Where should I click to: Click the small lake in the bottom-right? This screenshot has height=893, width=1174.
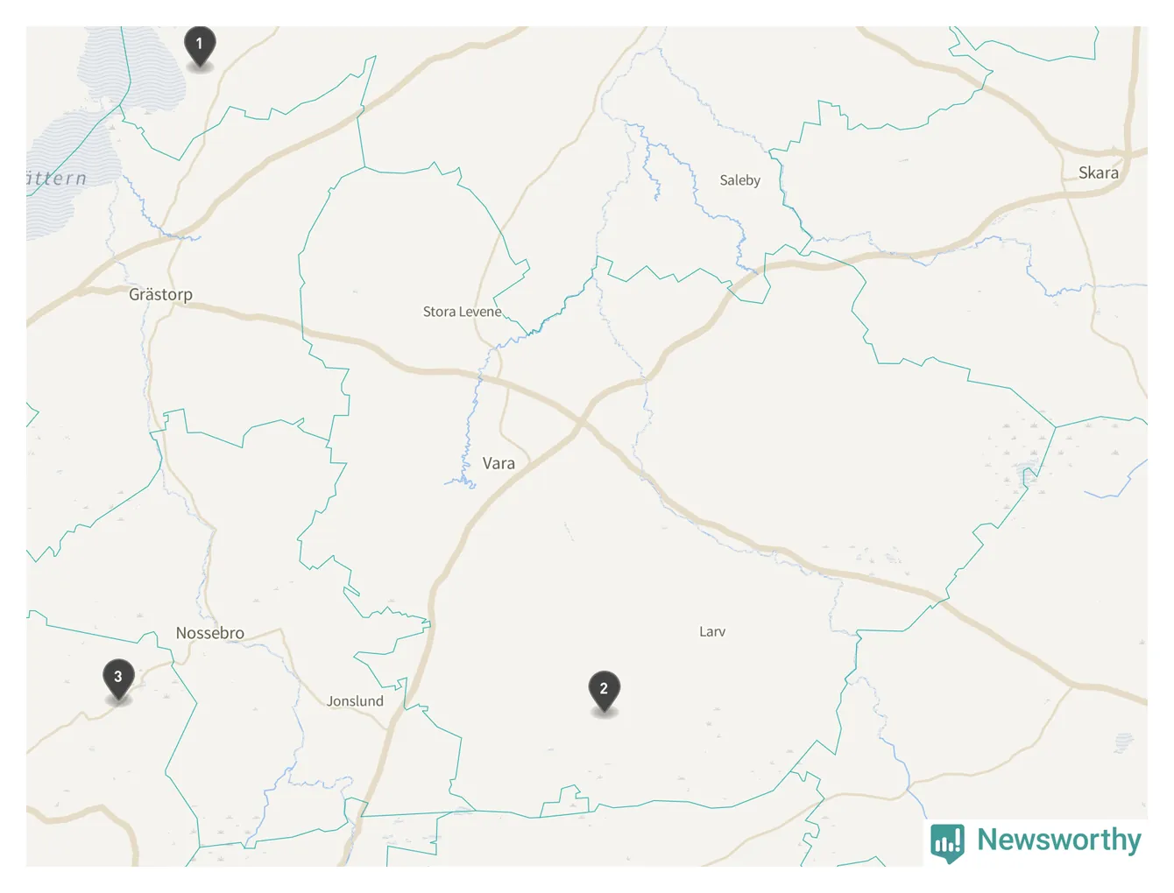point(1124,742)
